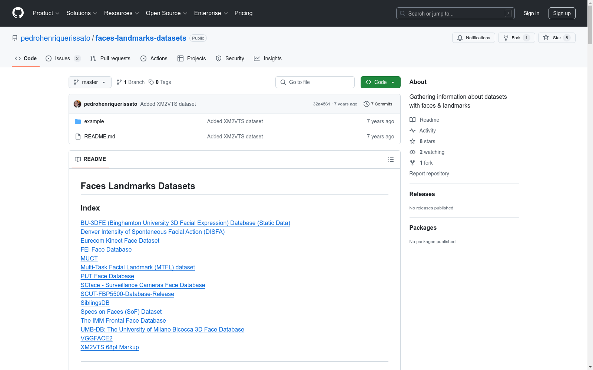This screenshot has height=370, width=593.
Task: Open the XM2VTS 68pt Markup link
Action: [x=110, y=347]
